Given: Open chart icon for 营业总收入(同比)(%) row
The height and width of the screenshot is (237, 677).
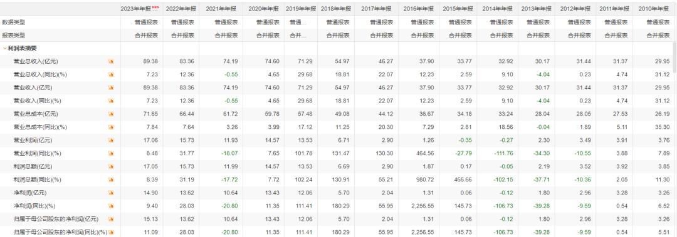Looking at the screenshot, I should pyautogui.click(x=111, y=74).
